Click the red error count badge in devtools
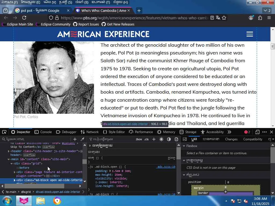Screen dimensions: 275x206 point(247,132)
